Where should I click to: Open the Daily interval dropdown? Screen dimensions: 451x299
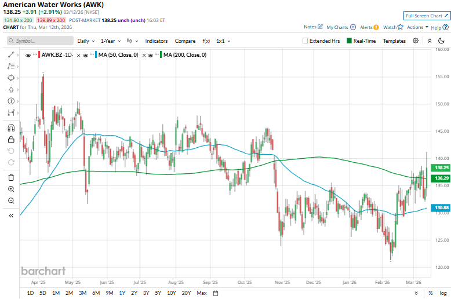pos(86,41)
